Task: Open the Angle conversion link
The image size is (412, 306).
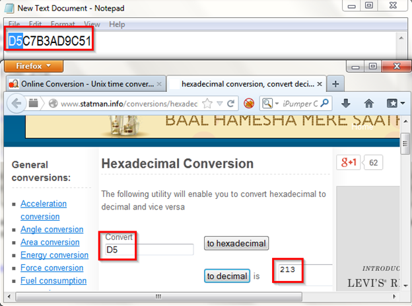Action: [x=51, y=229]
